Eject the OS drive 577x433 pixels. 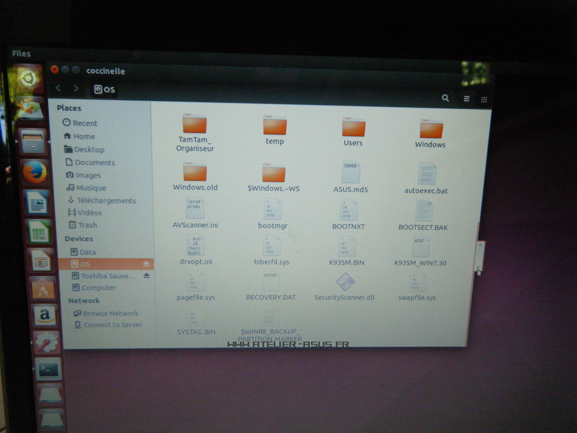point(146,264)
